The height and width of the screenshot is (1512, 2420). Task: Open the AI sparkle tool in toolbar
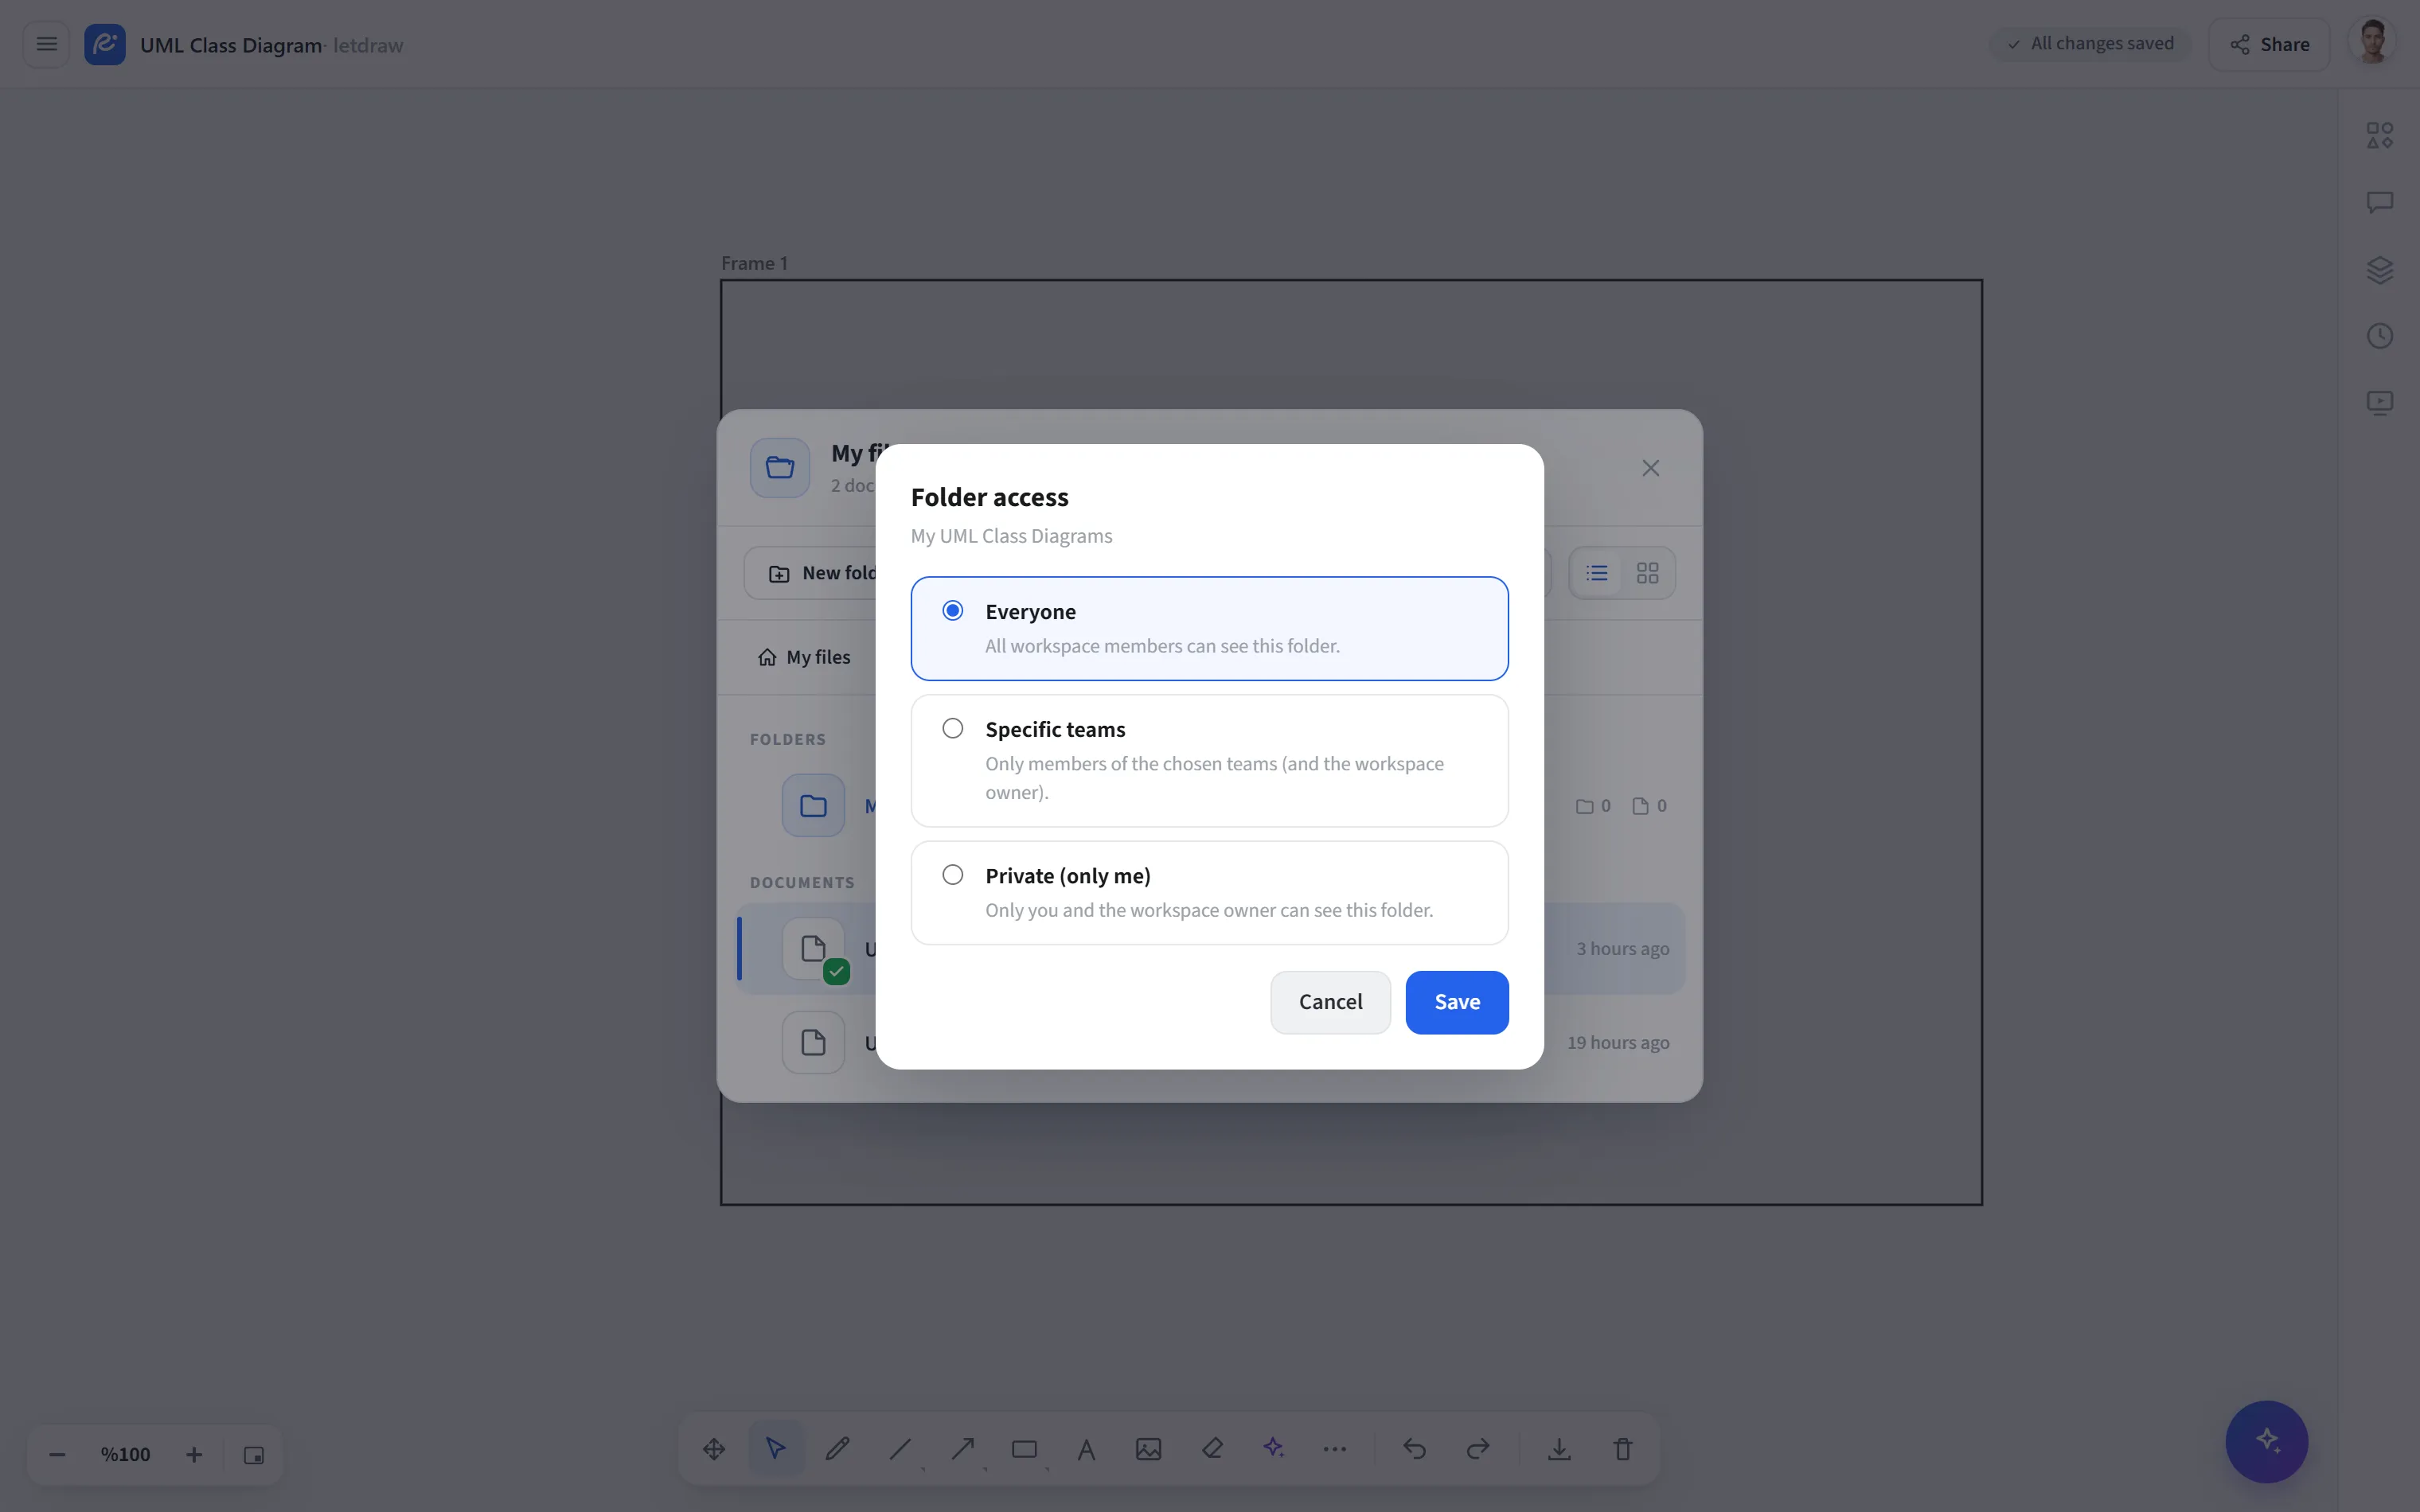pos(1273,1448)
